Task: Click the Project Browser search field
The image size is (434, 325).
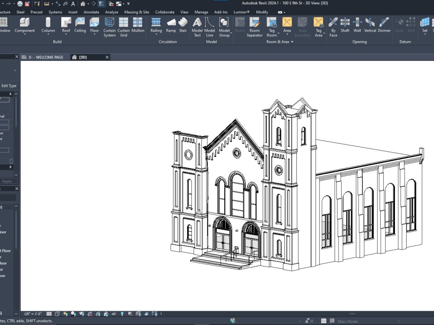Action: click(x=8, y=197)
